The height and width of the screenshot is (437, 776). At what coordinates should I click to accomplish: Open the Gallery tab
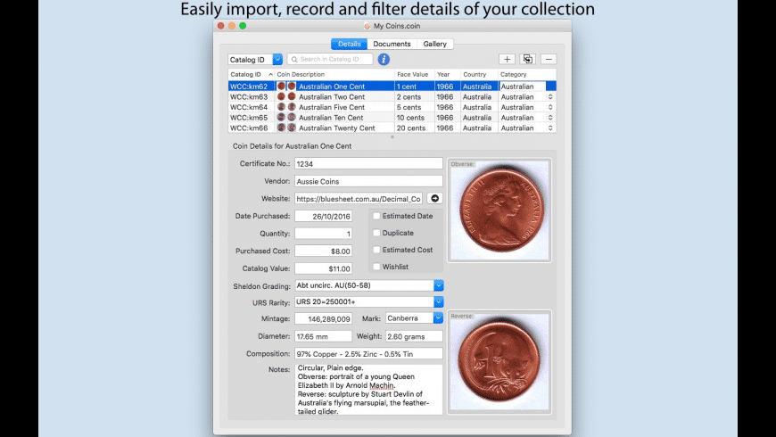coord(435,44)
